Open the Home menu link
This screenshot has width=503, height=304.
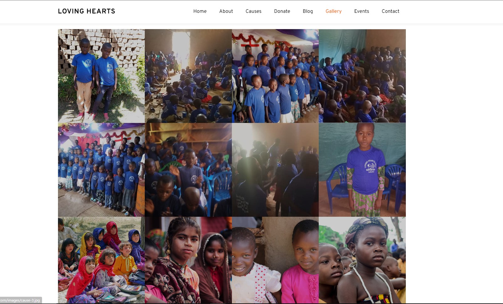(x=200, y=11)
